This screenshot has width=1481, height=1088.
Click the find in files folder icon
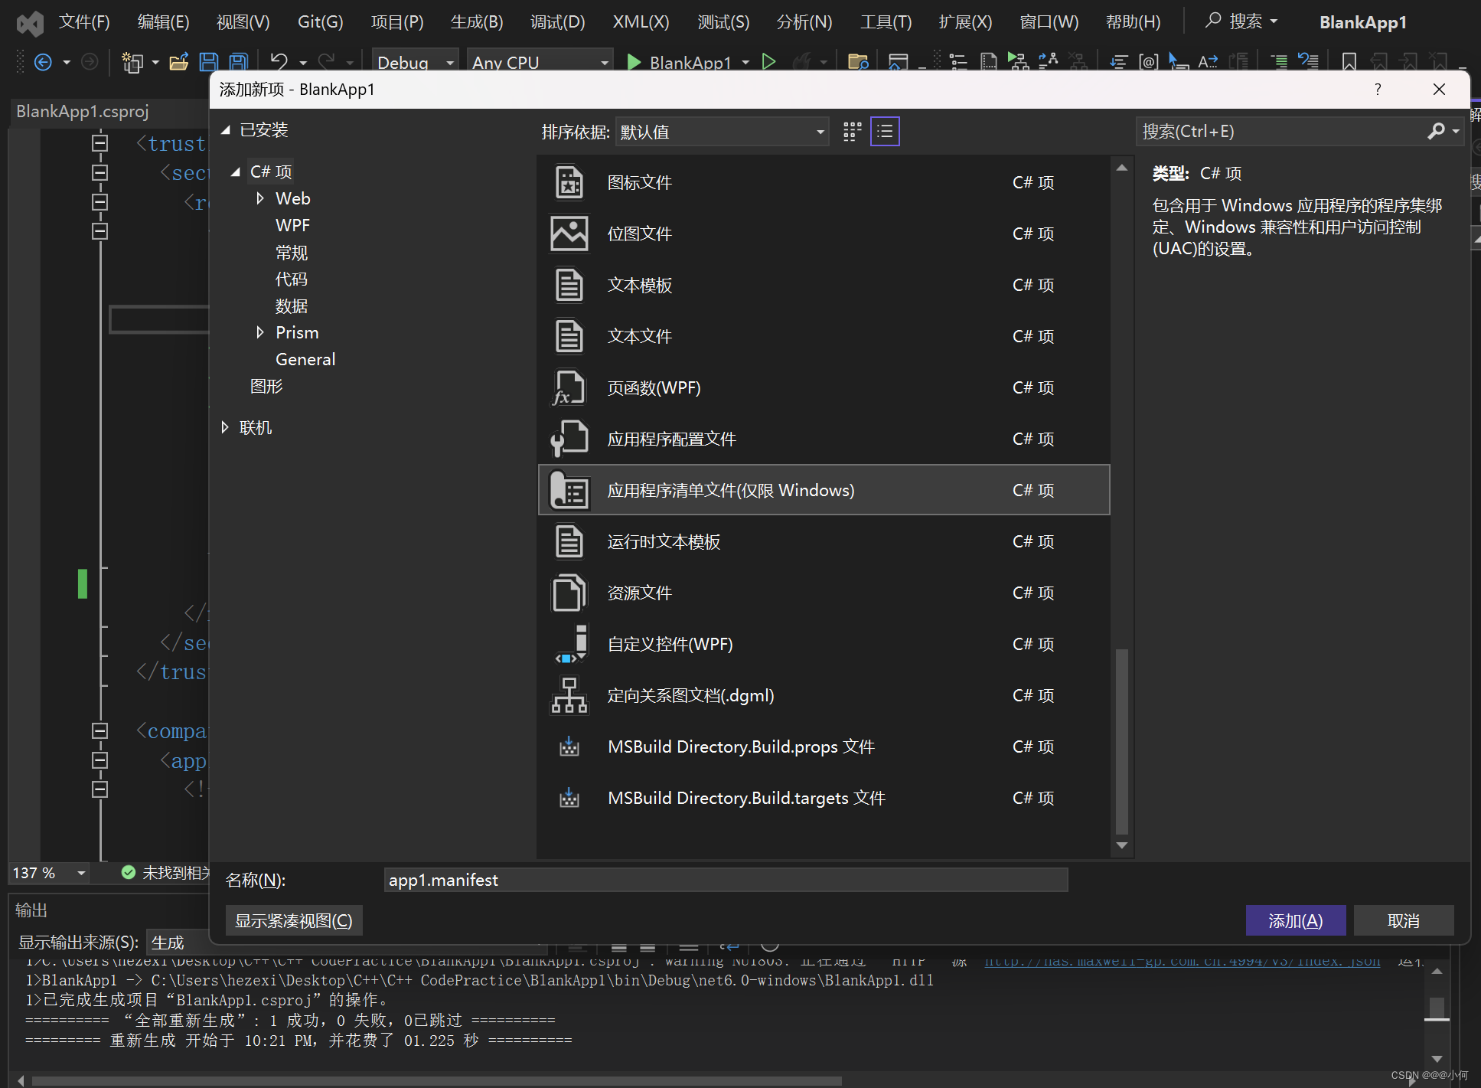click(x=859, y=62)
